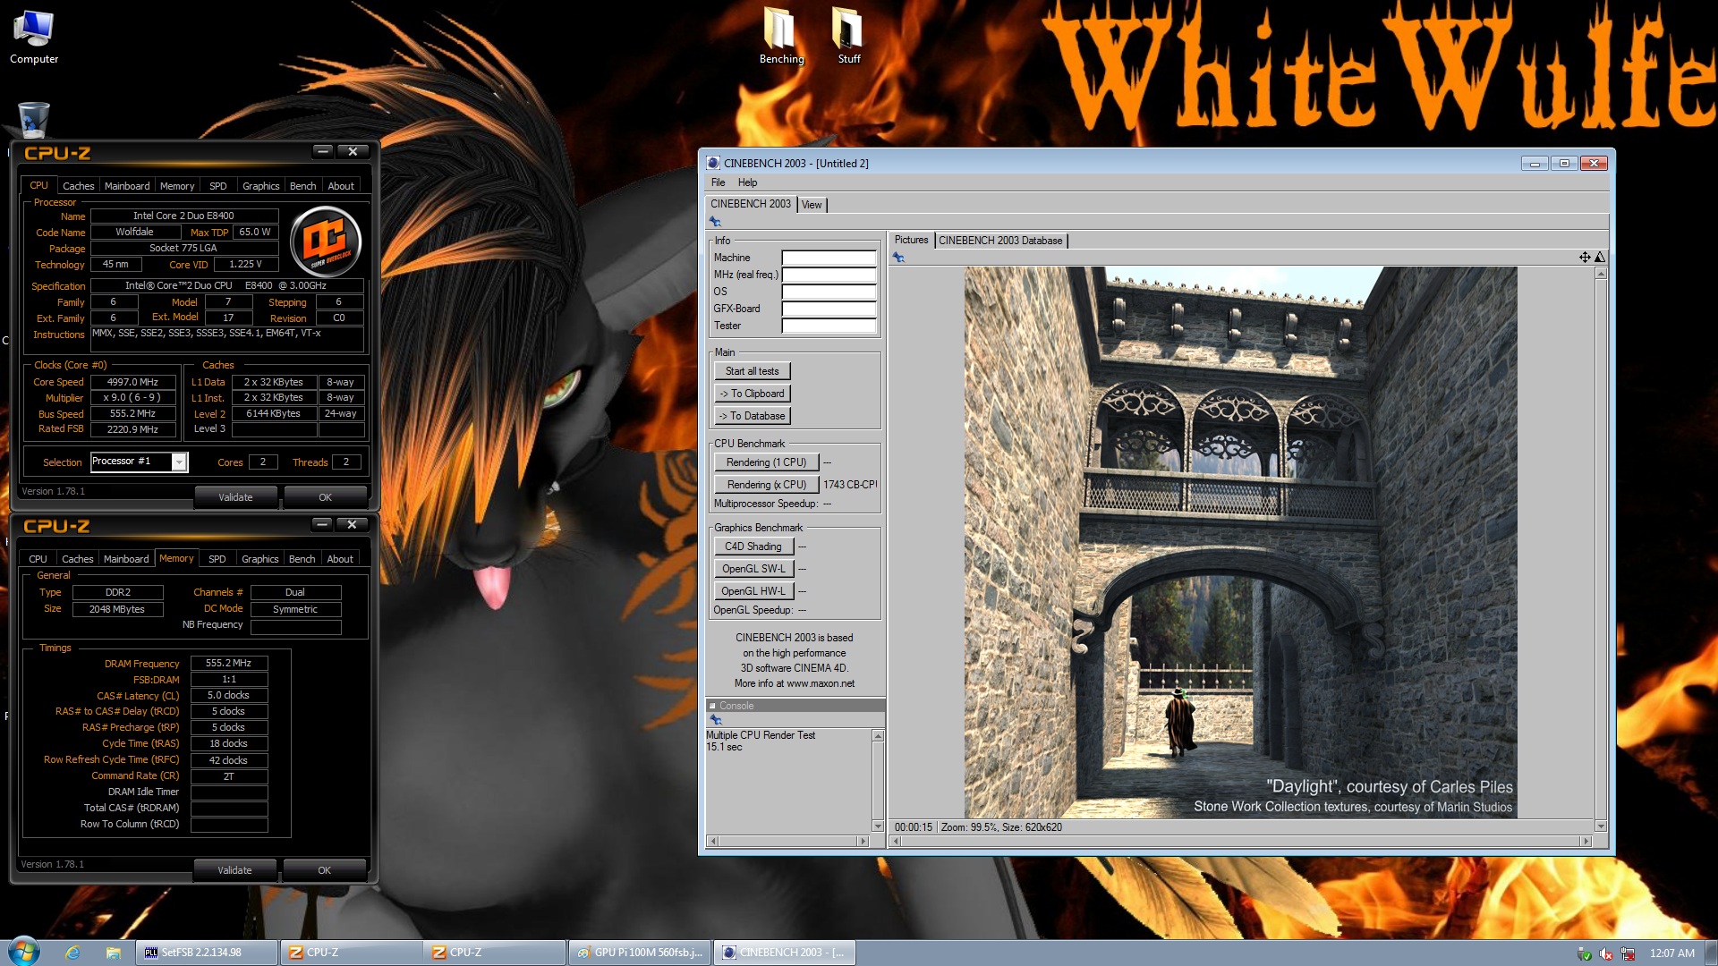Open Windows Explorer taskbar icon

113,953
